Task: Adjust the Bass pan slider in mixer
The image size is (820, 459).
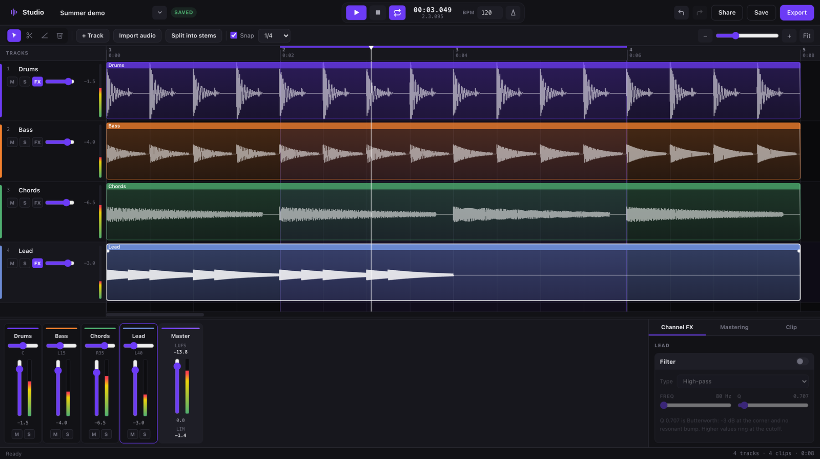Action: (61, 346)
